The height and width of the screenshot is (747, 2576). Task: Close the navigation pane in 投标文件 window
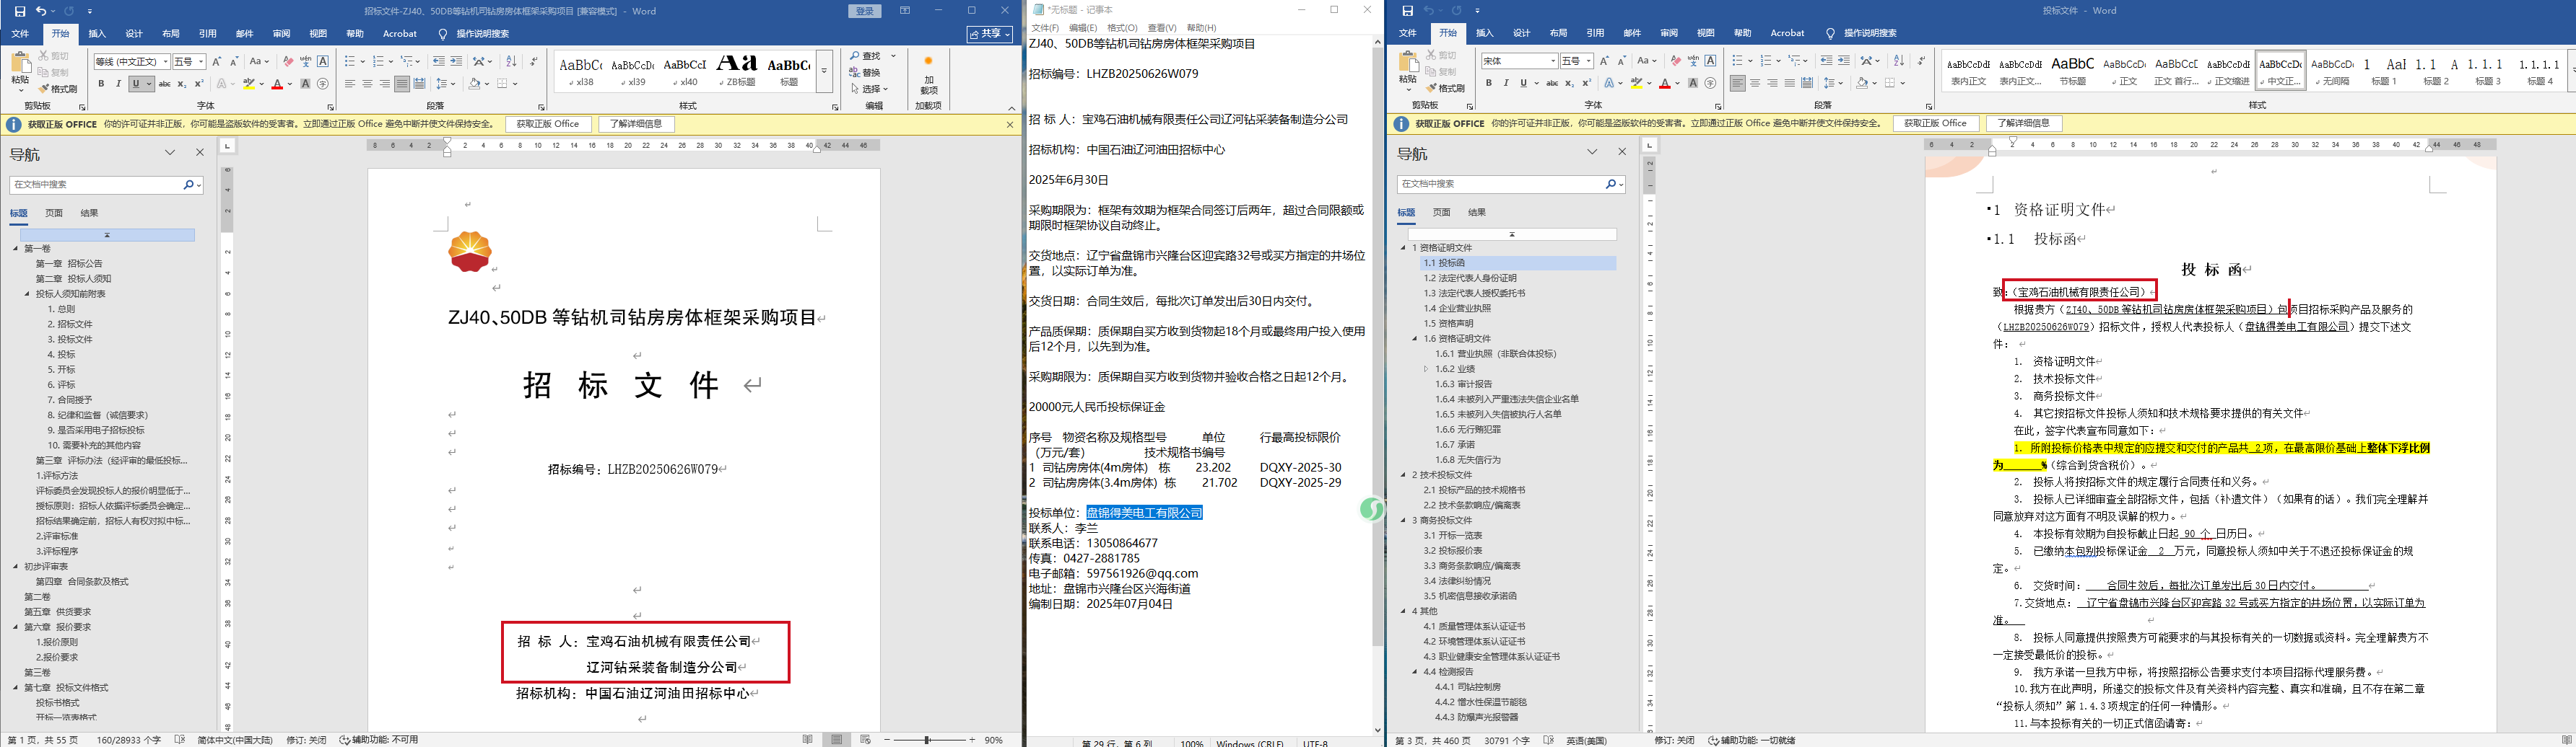pyautogui.click(x=1622, y=152)
